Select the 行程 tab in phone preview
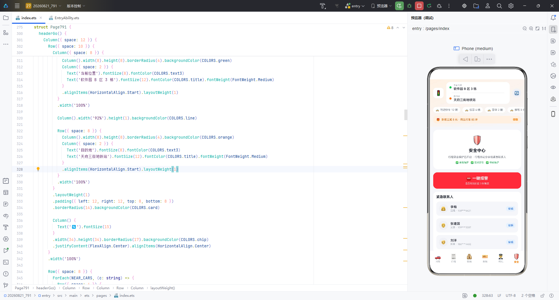Viewport: 559px width, 300px height. point(454,258)
